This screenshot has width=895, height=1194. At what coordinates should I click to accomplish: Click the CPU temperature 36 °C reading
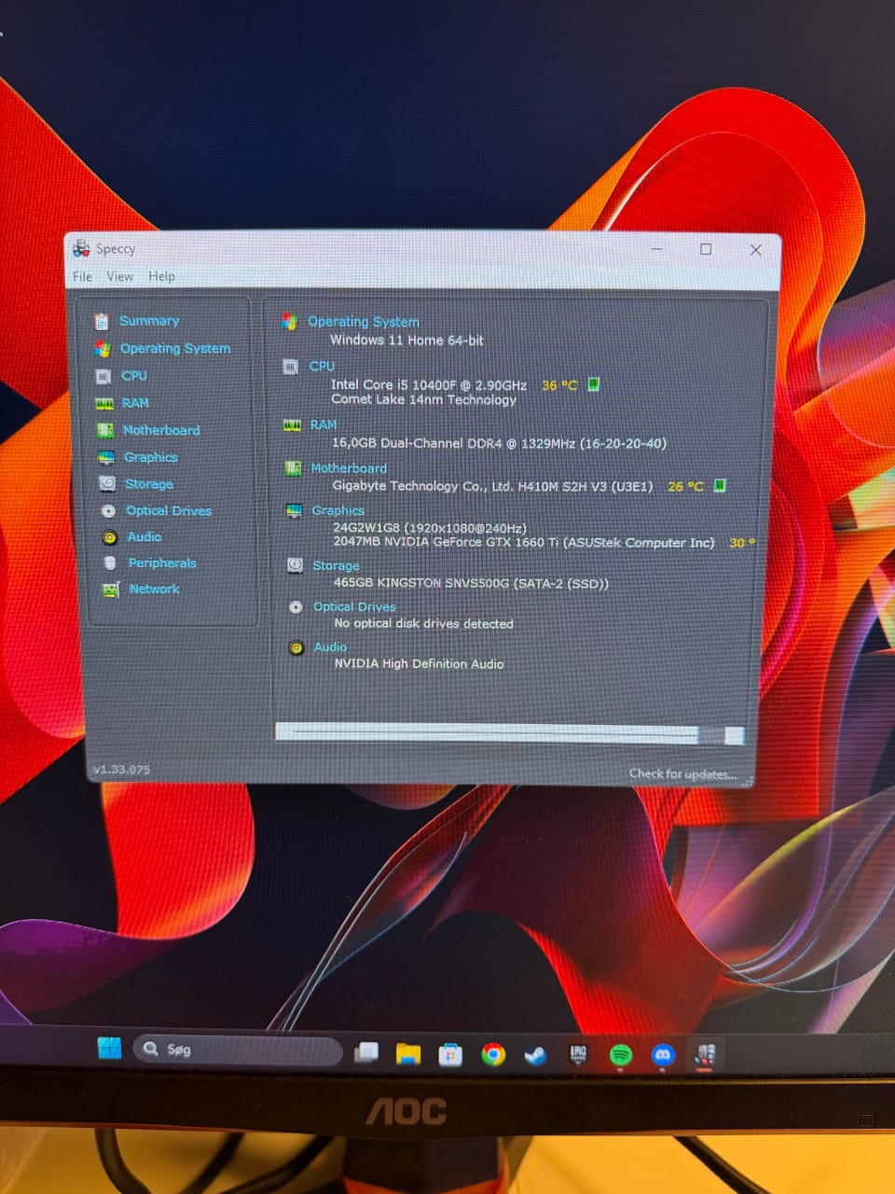(559, 385)
